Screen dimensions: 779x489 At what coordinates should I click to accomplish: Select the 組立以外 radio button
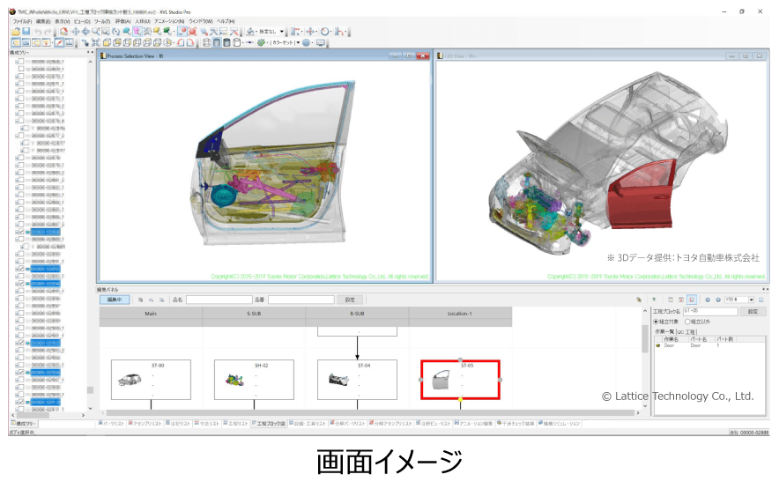687,322
